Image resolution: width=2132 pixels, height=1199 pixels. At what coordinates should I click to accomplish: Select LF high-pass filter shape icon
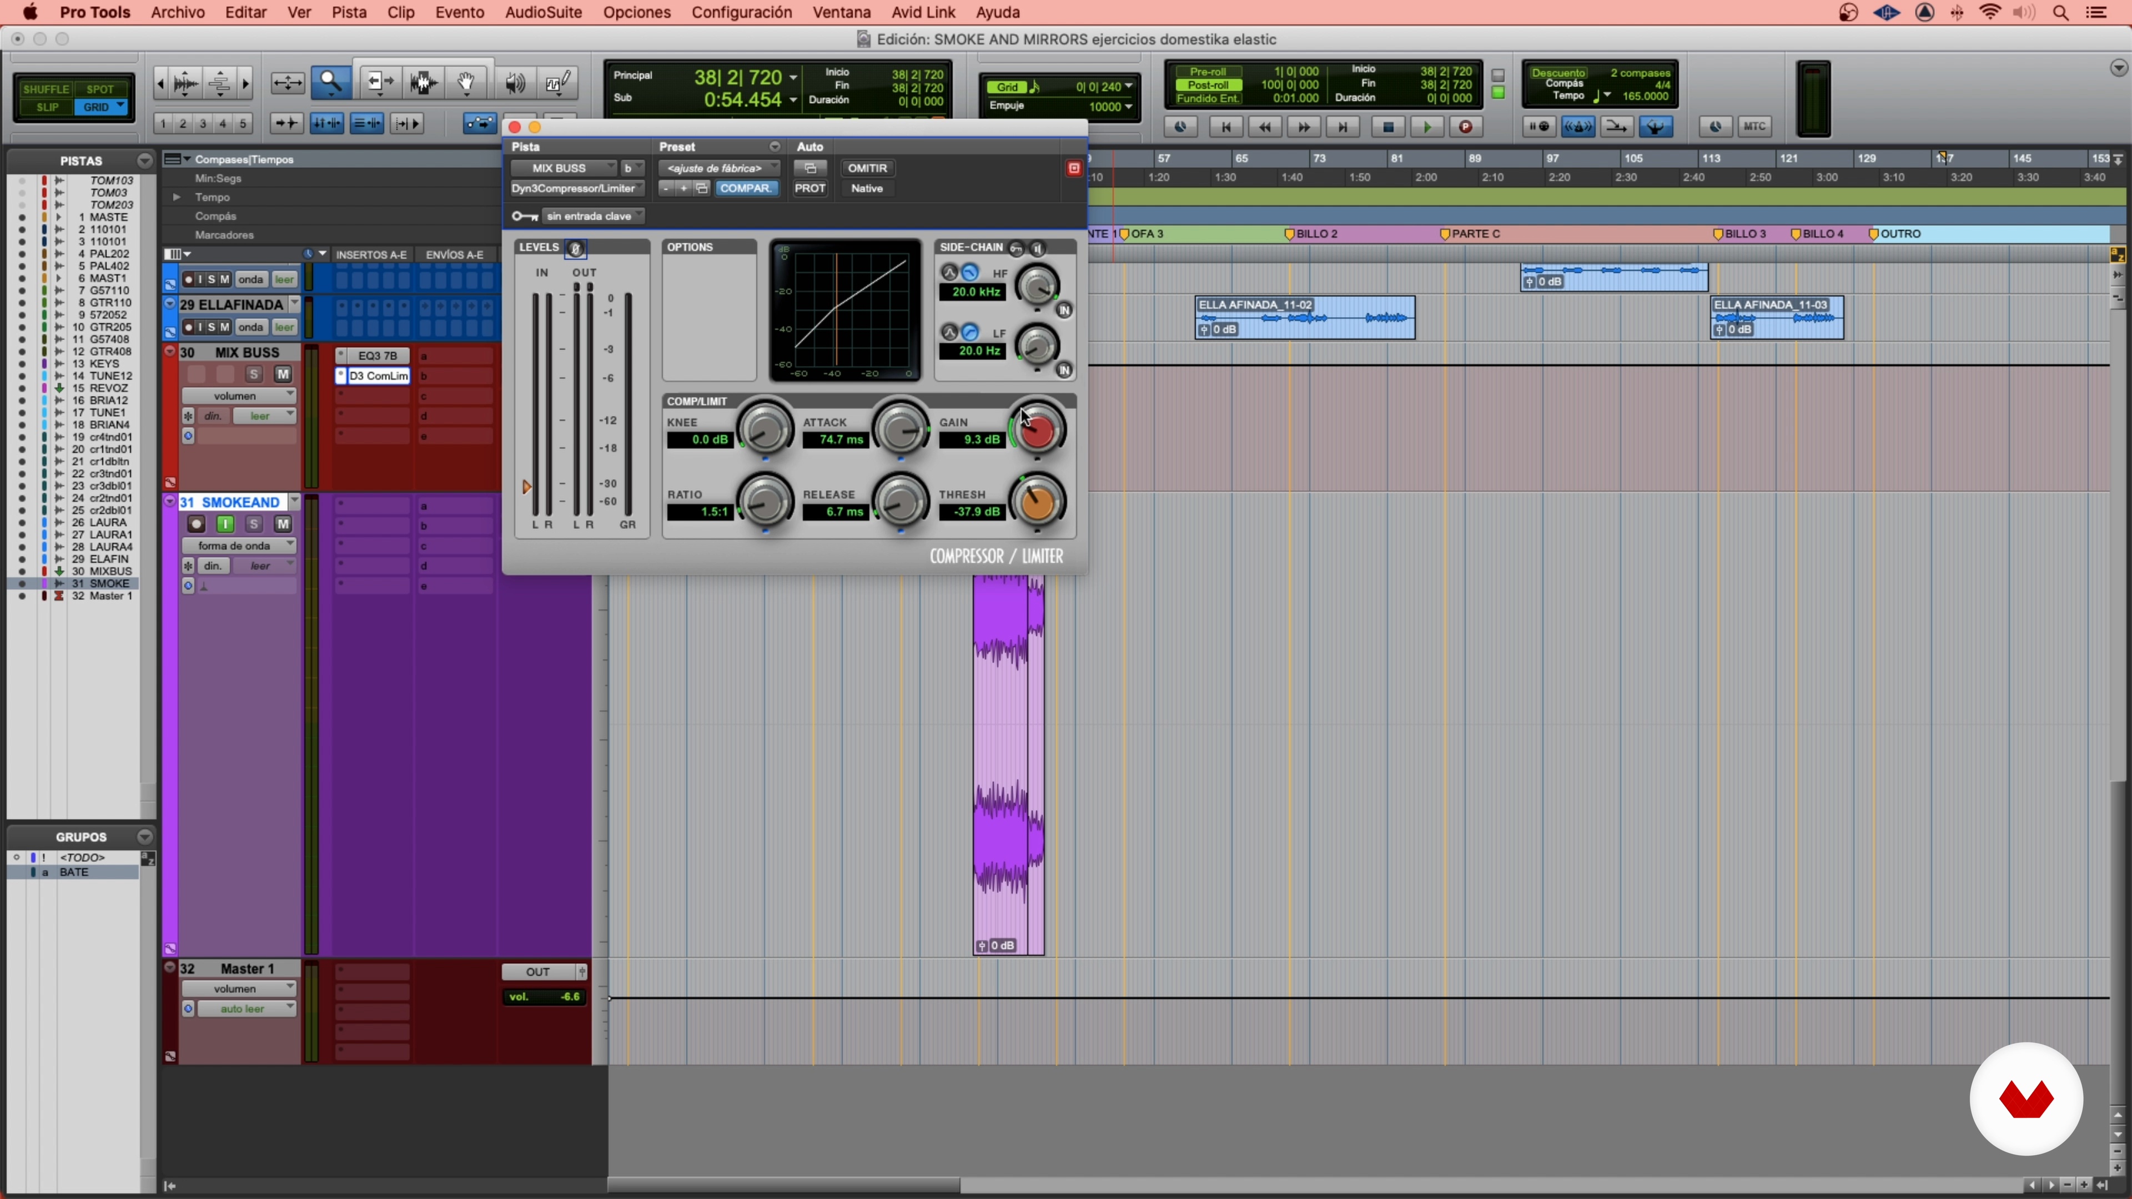[970, 332]
